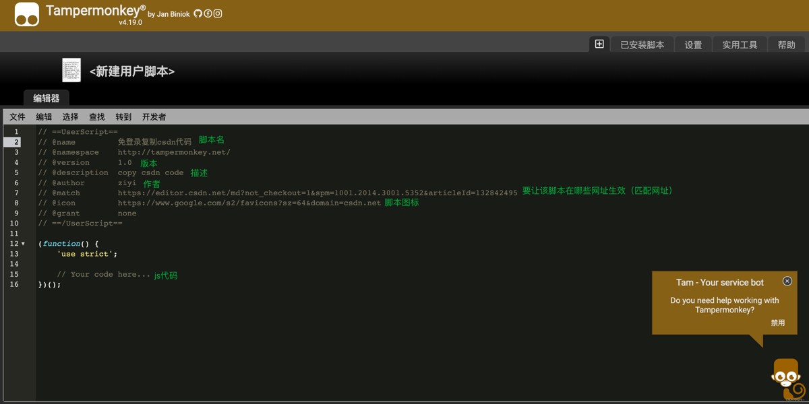Click the @namespace URL tampermonkey.net
Image resolution: width=809 pixels, height=404 pixels.
click(174, 152)
